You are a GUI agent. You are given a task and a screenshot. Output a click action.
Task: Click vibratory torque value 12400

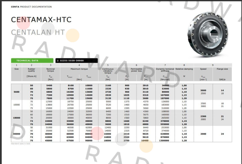pyautogui.click(x=108, y=128)
